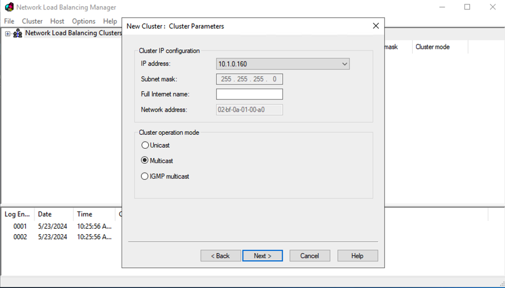The image size is (505, 288).
Task: Click the cluster icon in tree
Action: click(x=18, y=33)
